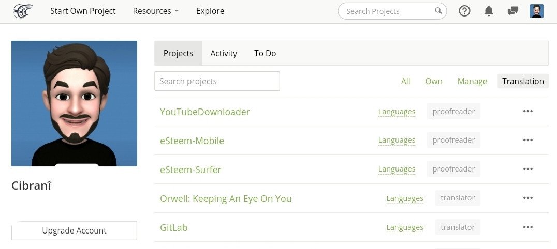Open the Crowdin logo home icon
557x249 pixels.
coord(23,11)
